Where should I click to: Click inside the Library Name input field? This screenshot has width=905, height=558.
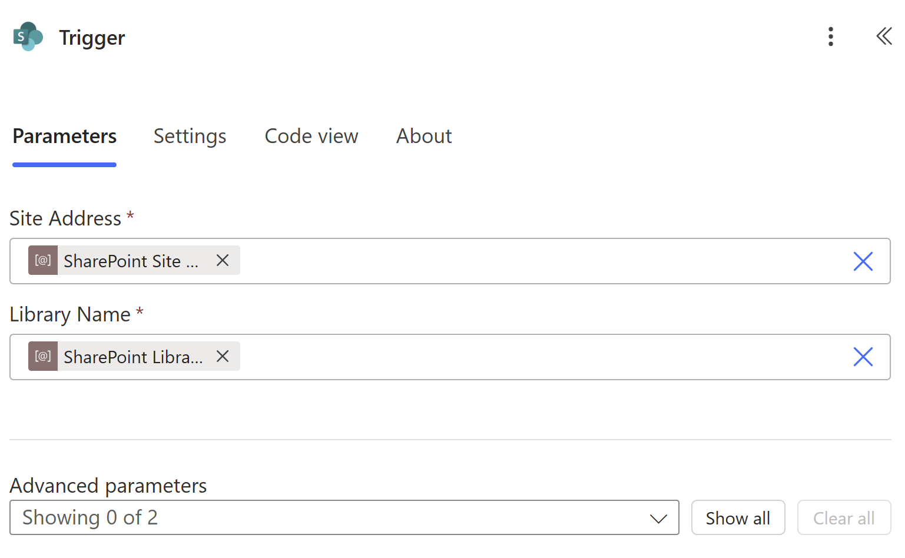point(450,357)
